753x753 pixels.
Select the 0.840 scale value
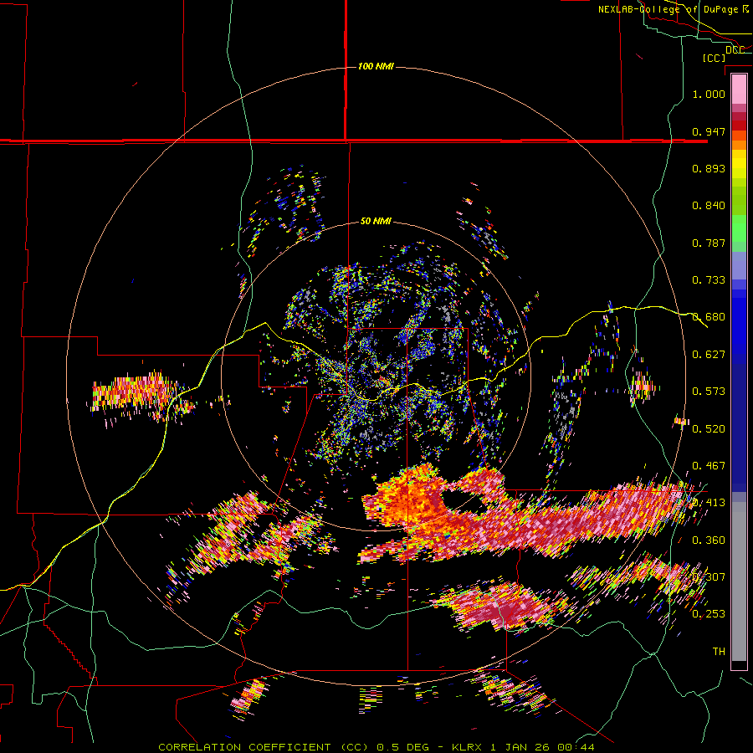(709, 206)
